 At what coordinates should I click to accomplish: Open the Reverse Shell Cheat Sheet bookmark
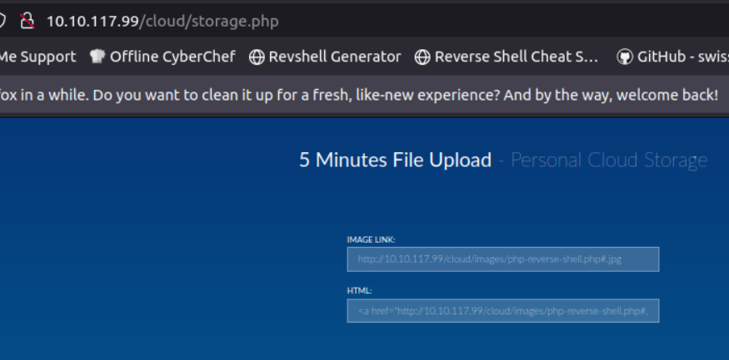[517, 57]
